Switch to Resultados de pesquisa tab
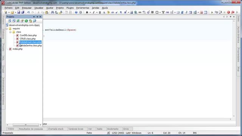 pos(31,129)
